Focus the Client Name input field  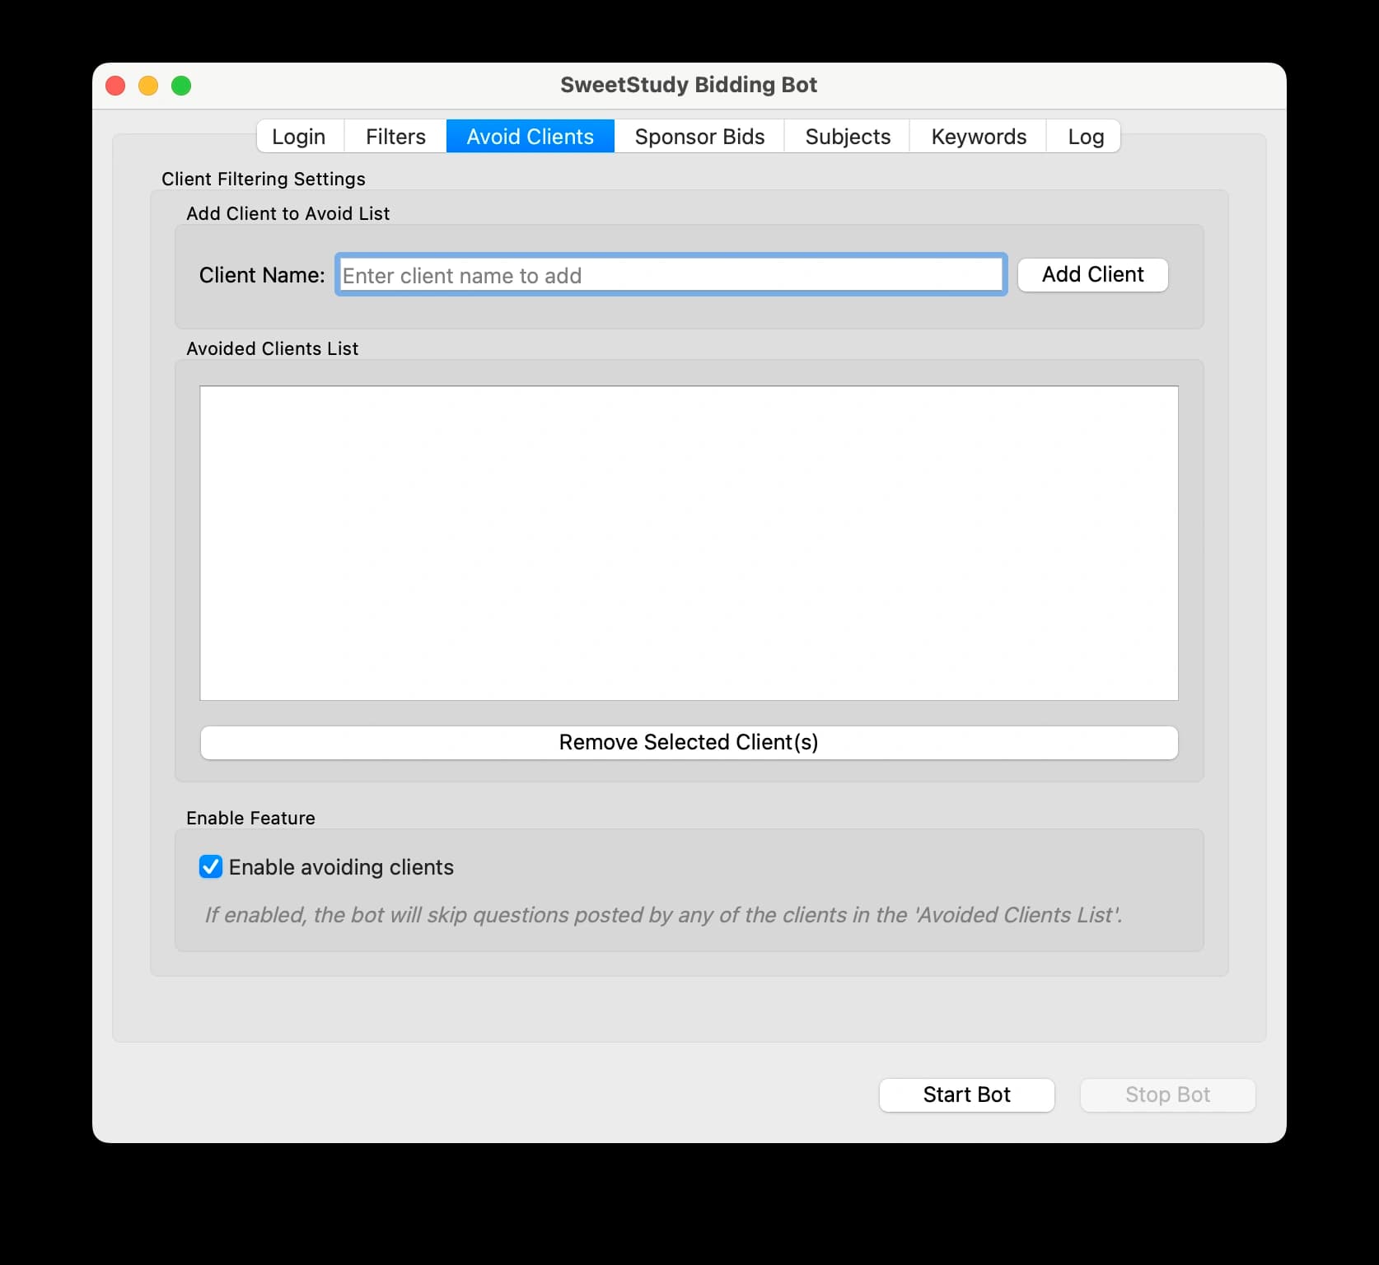[671, 275]
